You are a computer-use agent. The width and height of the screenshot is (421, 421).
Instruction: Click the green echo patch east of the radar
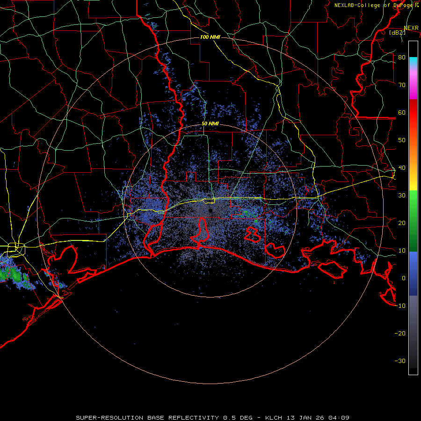point(247,214)
